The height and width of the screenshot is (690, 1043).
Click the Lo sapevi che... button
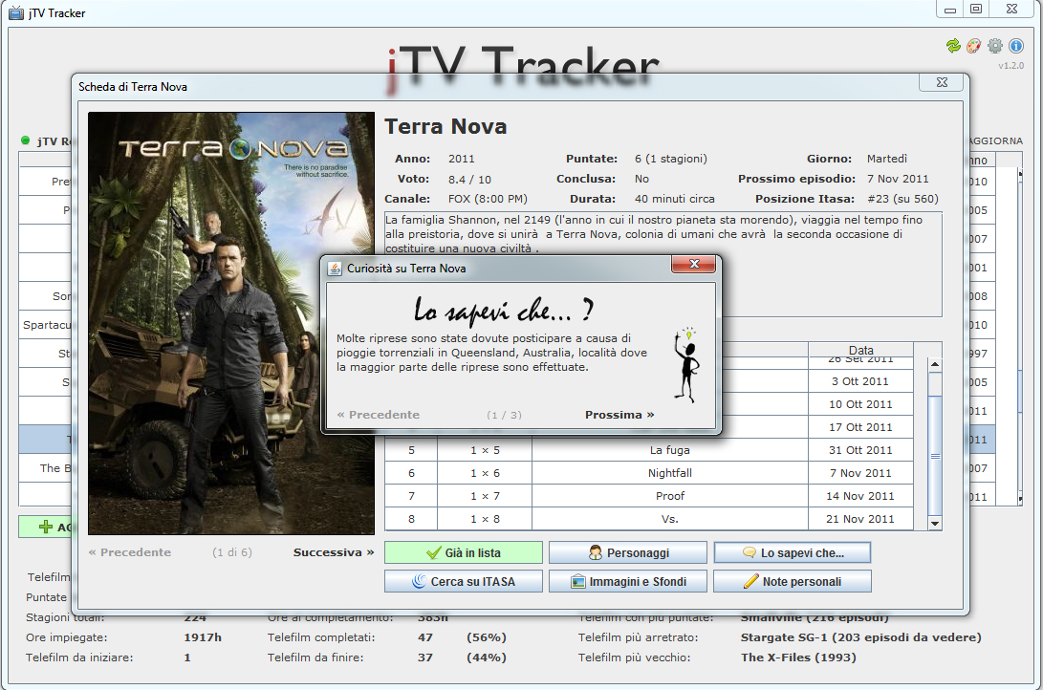[x=793, y=552]
